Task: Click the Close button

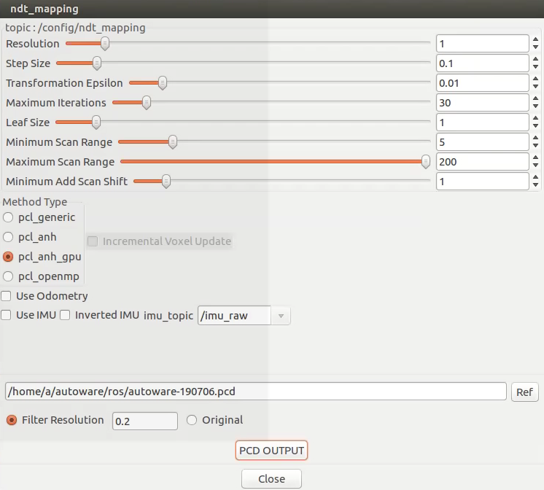Action: pos(271,479)
